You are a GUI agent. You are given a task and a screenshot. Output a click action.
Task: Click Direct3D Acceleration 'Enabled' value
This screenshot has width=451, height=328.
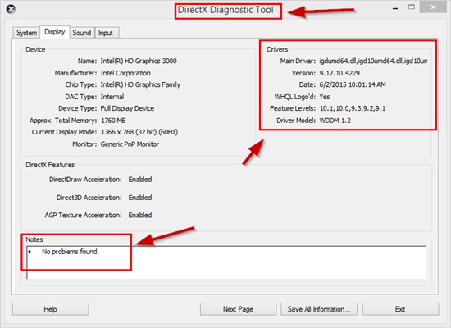(x=140, y=198)
